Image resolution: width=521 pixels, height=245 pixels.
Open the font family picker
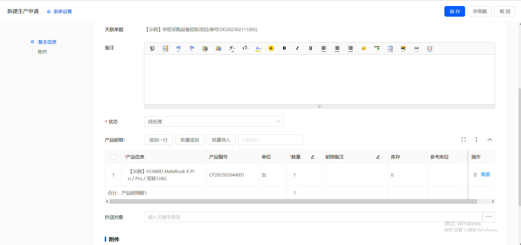click(x=232, y=48)
